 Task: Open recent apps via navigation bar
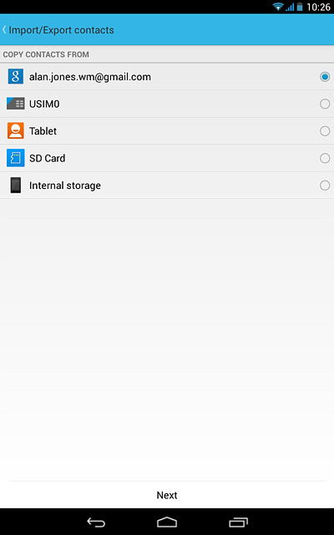[x=238, y=522]
